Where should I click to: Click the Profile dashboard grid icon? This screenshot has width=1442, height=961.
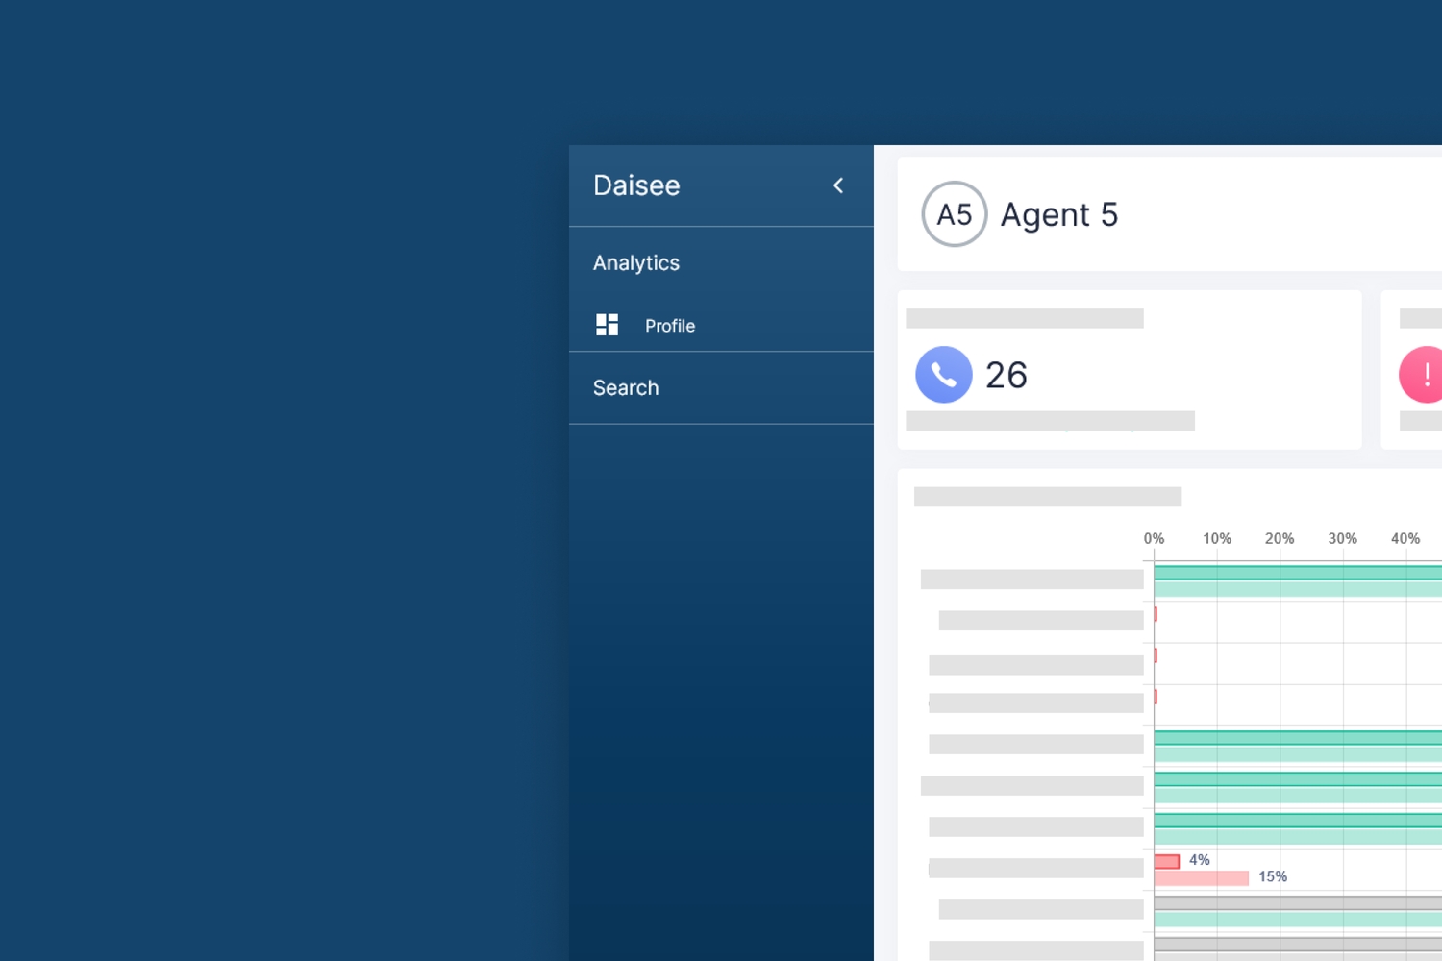click(607, 325)
